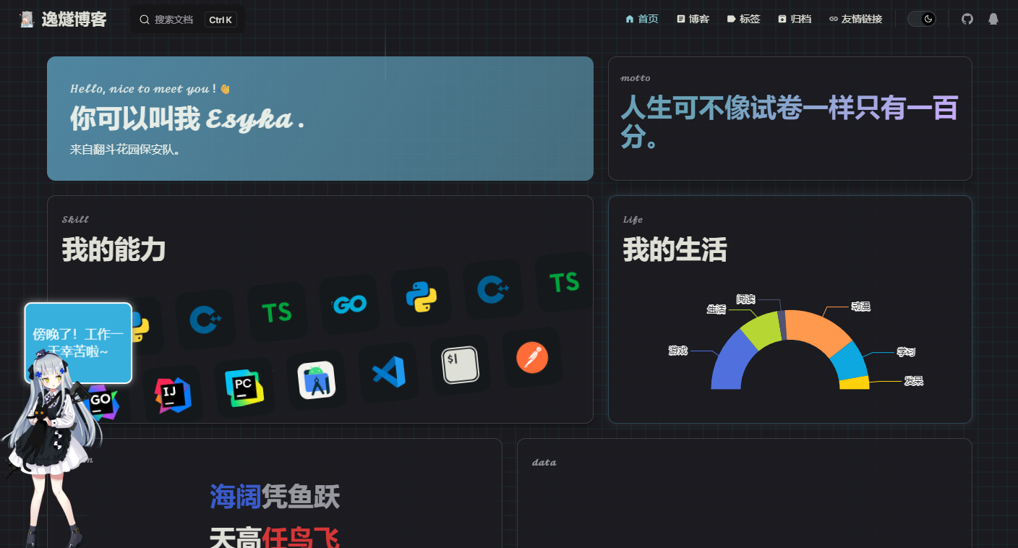Click the terminal prompt skill icon
This screenshot has height=548, width=1018.
coord(461,365)
